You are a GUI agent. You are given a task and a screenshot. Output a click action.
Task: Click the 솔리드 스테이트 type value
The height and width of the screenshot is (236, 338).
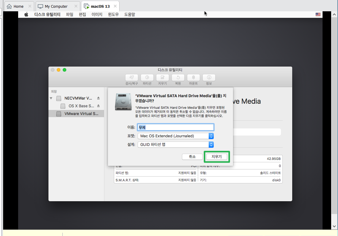(x=270, y=173)
